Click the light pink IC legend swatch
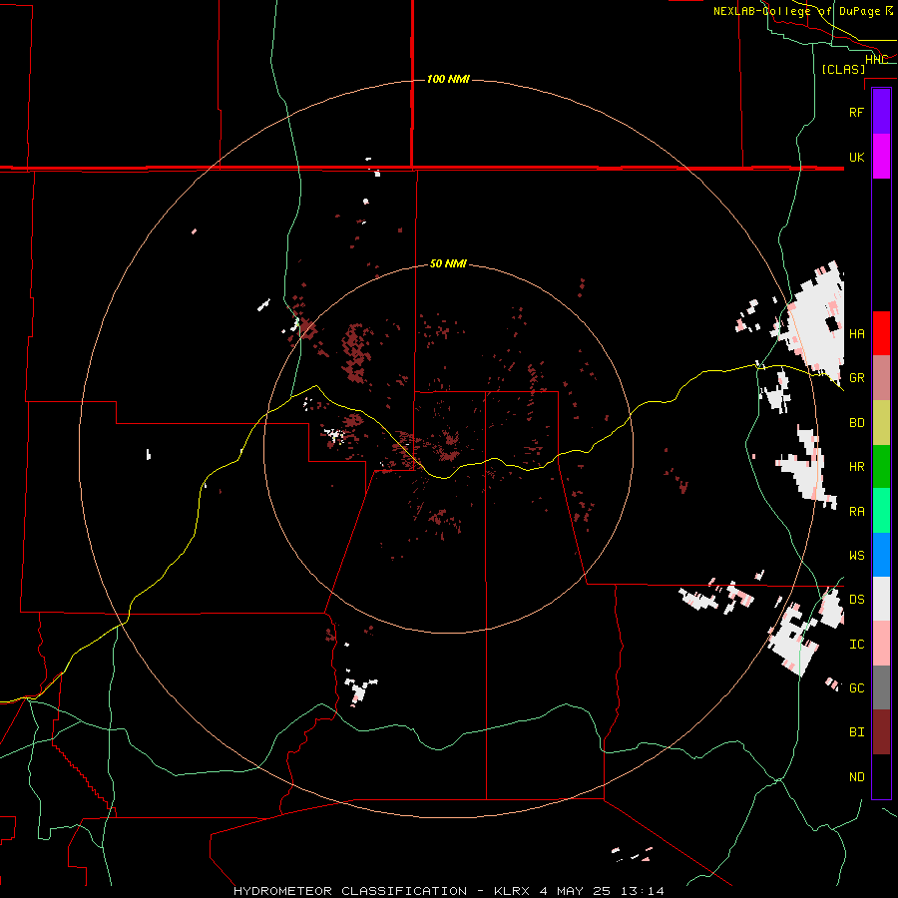Screen dimensions: 898x898 click(x=881, y=644)
